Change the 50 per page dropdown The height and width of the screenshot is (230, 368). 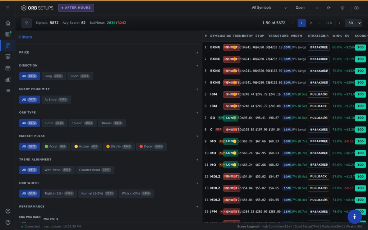pos(353,23)
